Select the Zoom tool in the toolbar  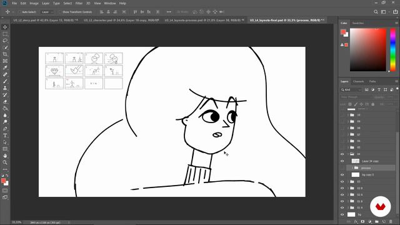(x=5, y=162)
